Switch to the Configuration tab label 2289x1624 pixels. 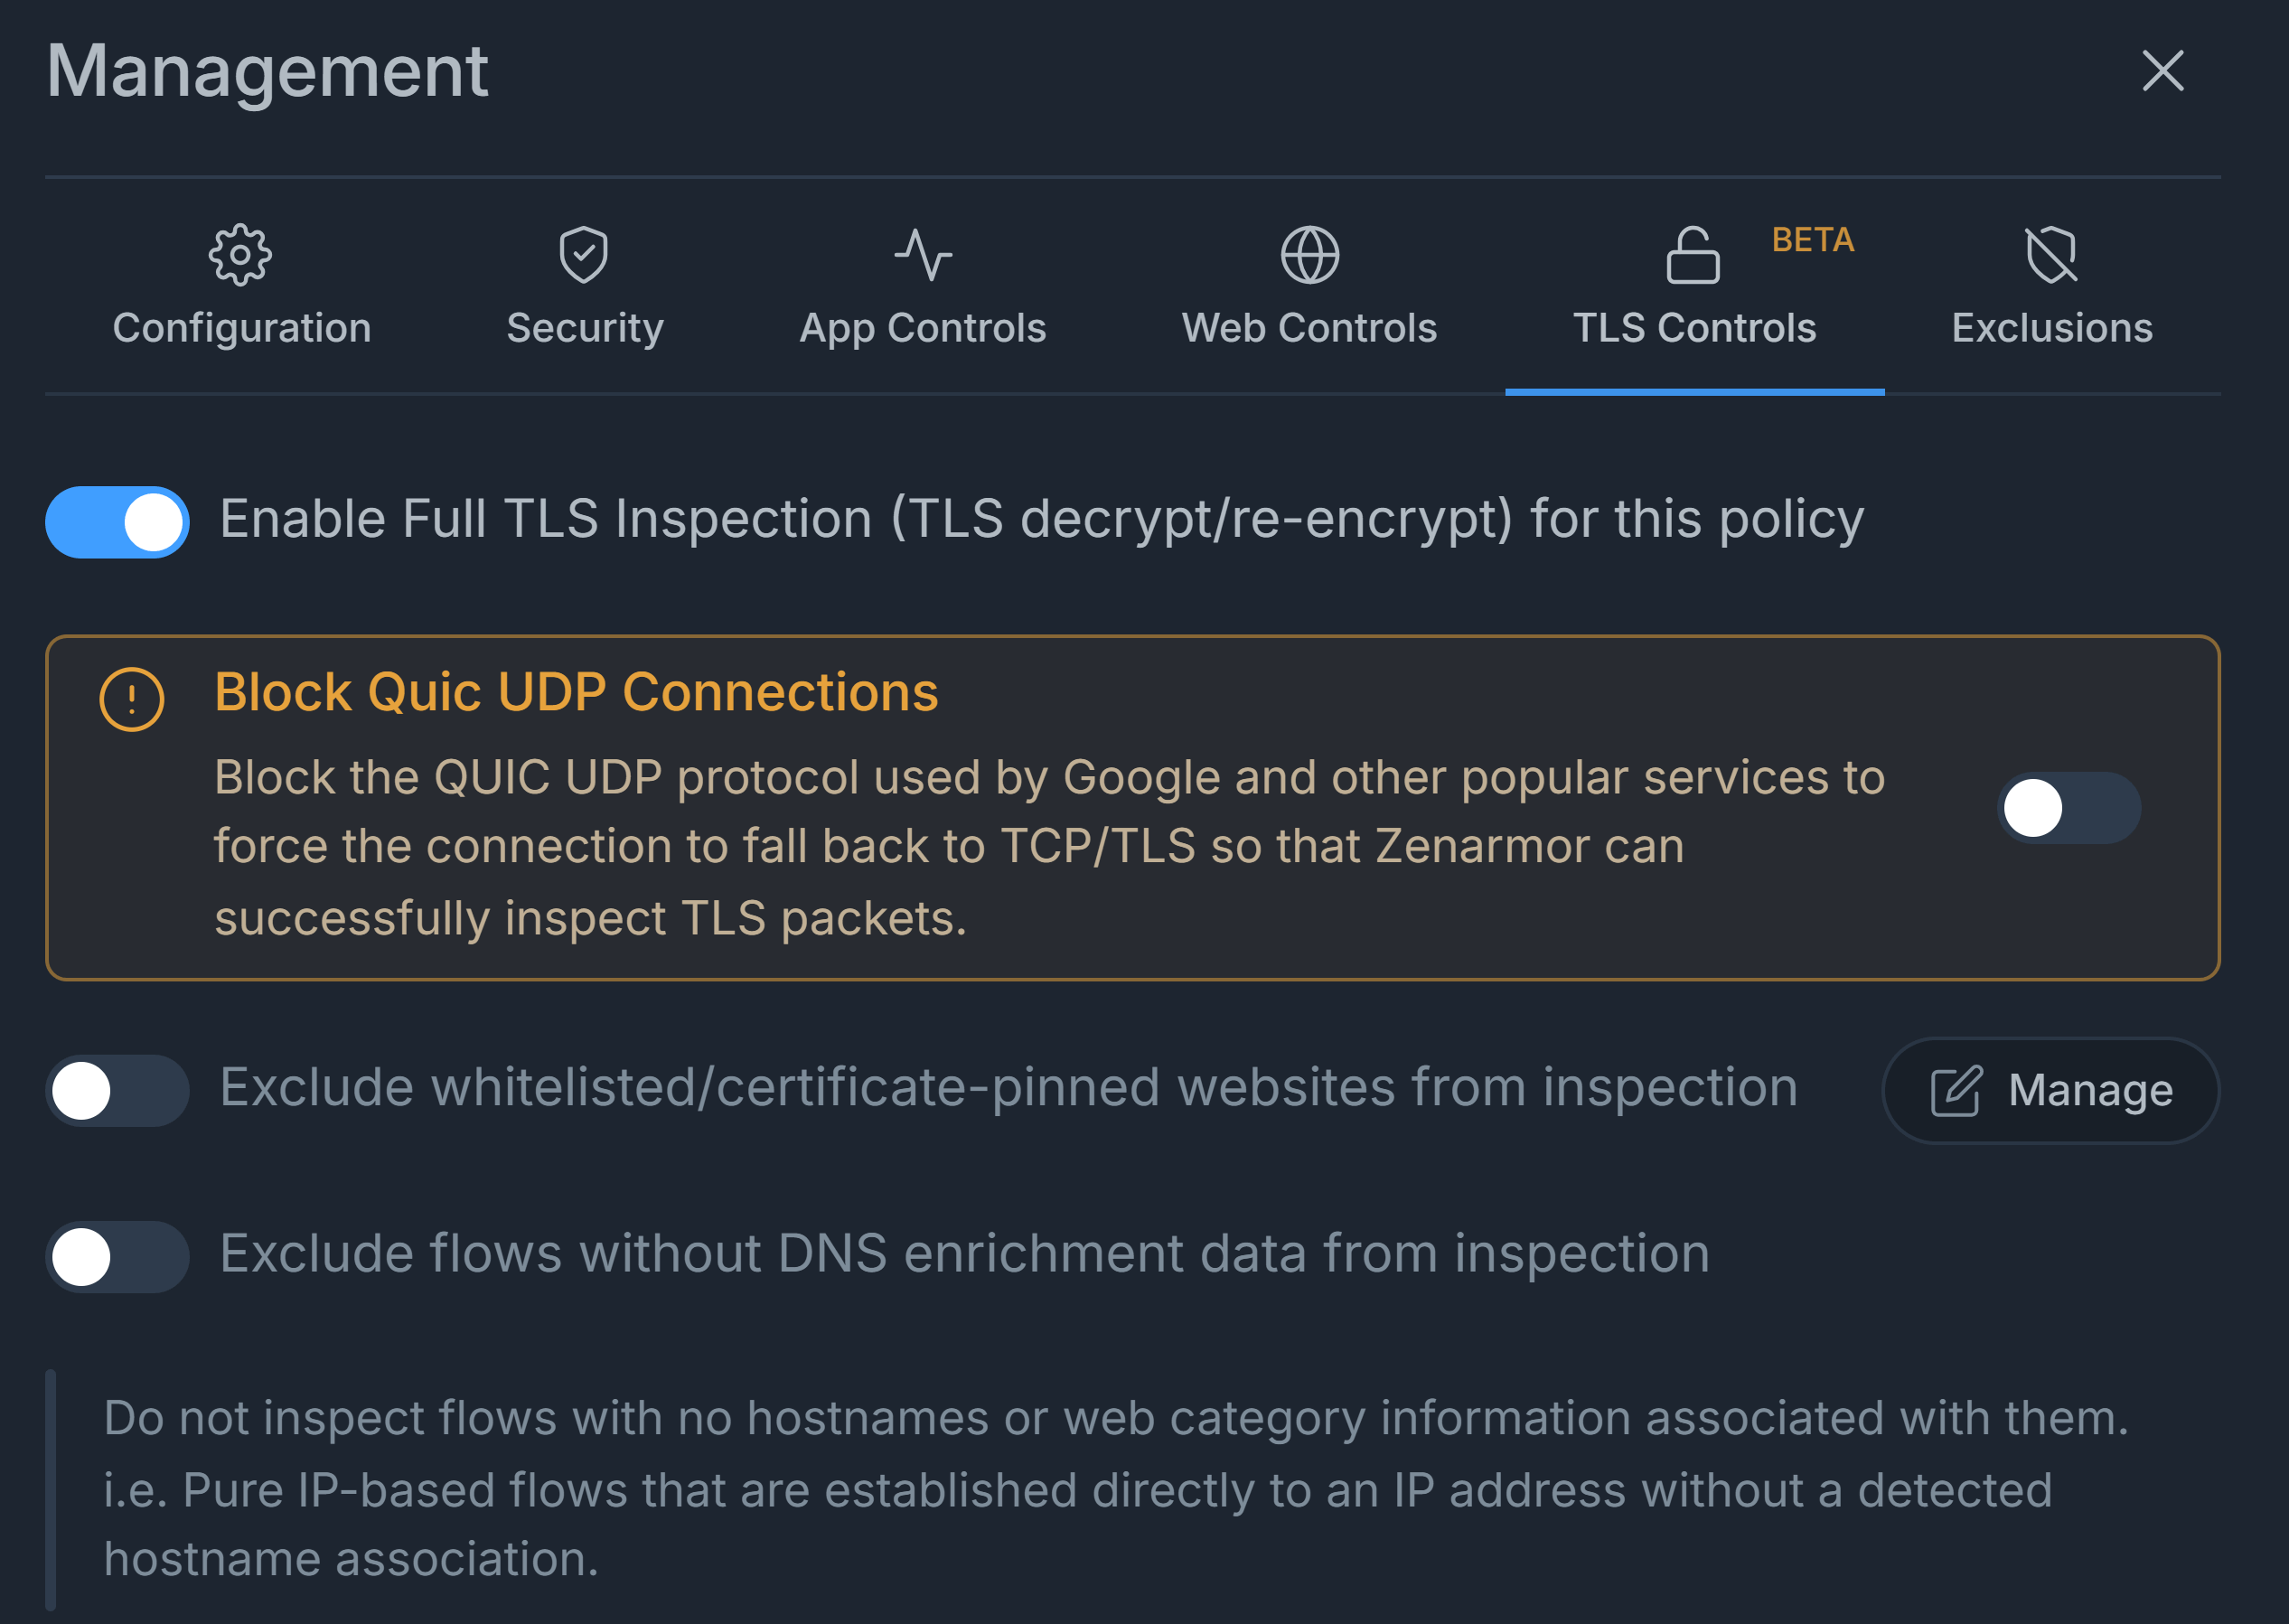coord(242,328)
